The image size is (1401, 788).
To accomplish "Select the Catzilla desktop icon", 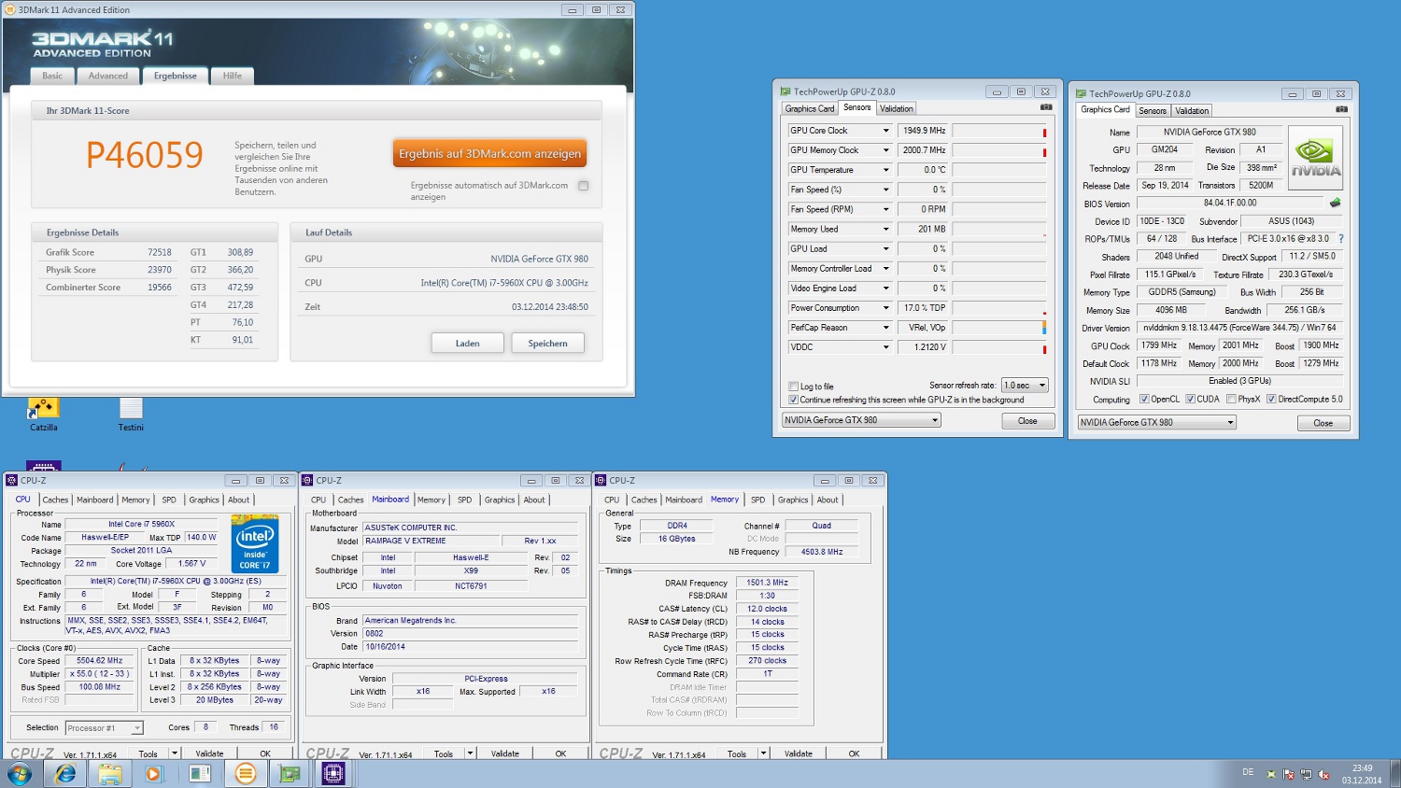I will tap(43, 415).
